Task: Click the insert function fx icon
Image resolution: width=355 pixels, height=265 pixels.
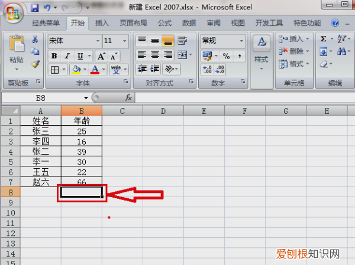Action: click(x=128, y=97)
